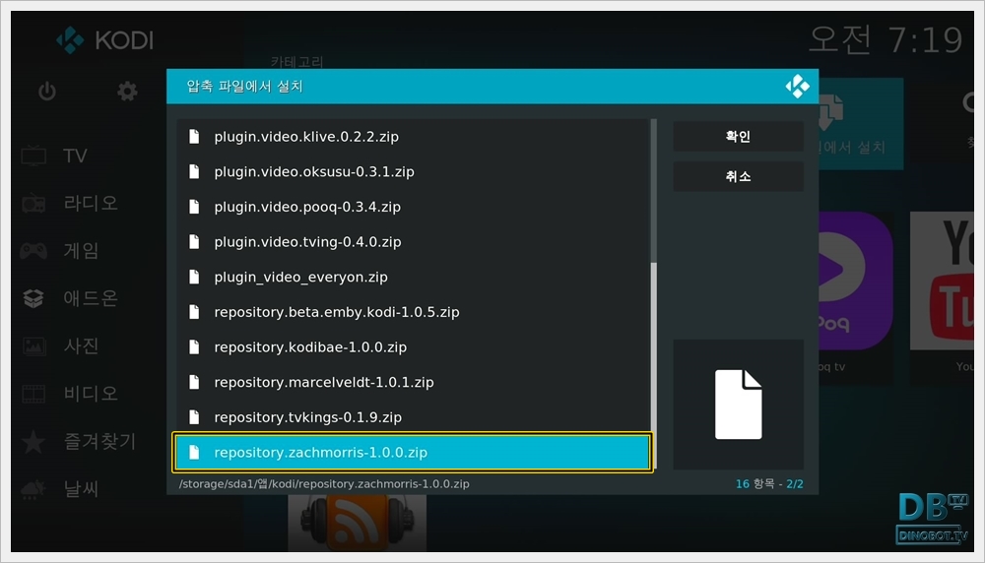Click the 압축 파일에서 설치 dialog title
Screen dimensions: 985x563
245,87
